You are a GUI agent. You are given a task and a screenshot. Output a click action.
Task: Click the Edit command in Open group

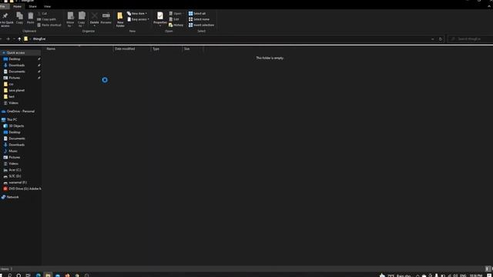174,19
